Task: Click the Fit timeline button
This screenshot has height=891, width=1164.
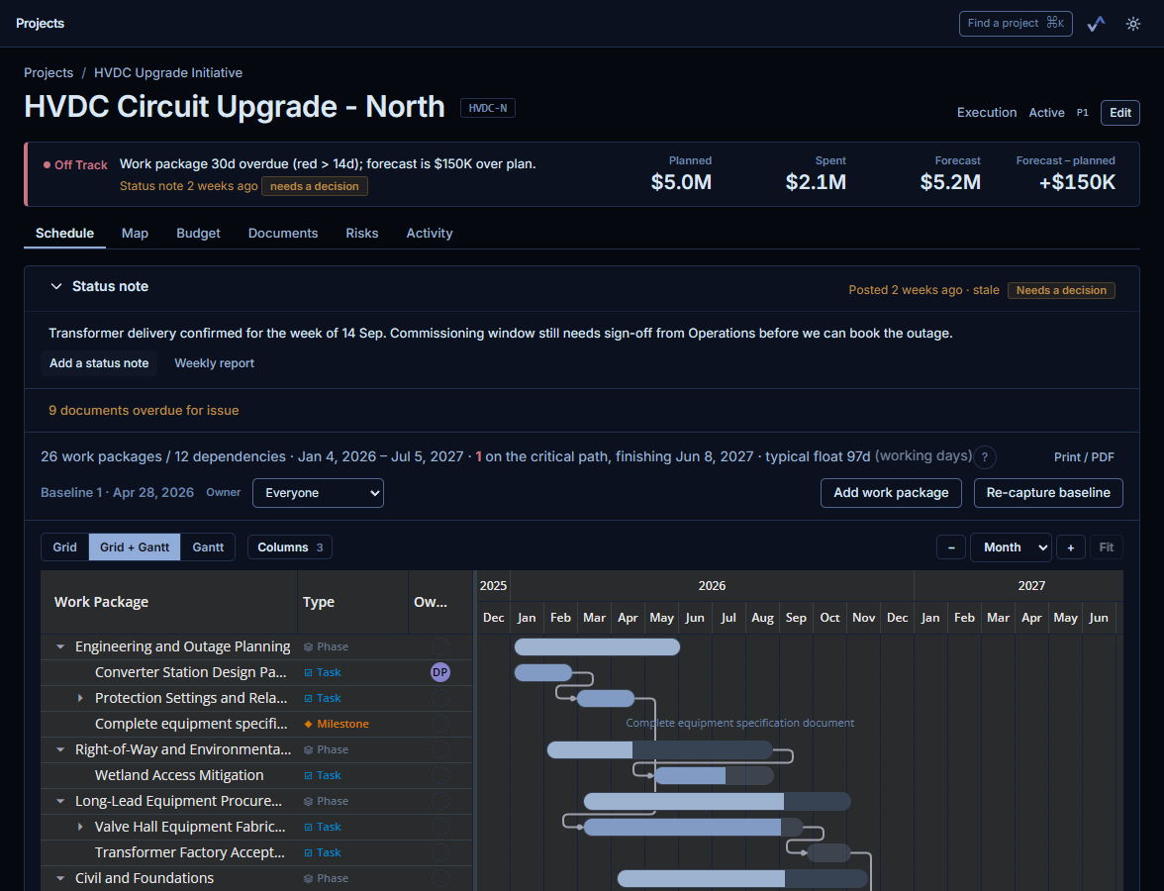Action: pyautogui.click(x=1107, y=548)
